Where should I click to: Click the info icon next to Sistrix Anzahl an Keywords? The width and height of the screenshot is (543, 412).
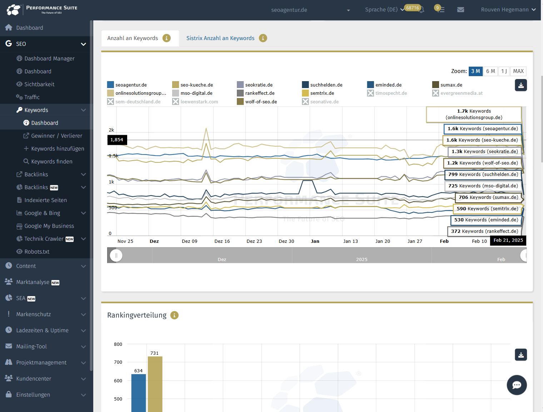click(263, 38)
